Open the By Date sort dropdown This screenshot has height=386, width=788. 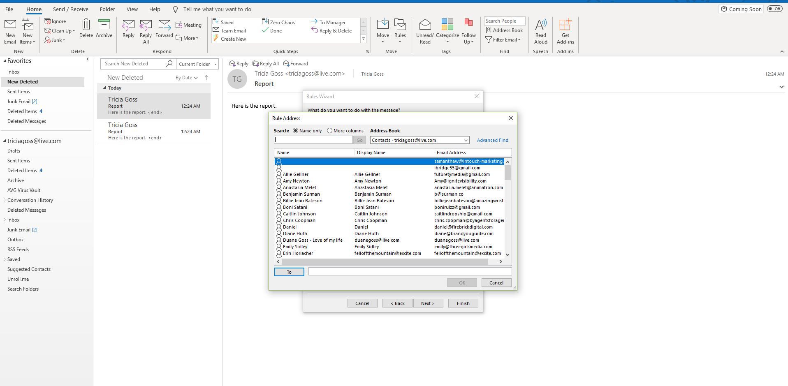pyautogui.click(x=186, y=78)
